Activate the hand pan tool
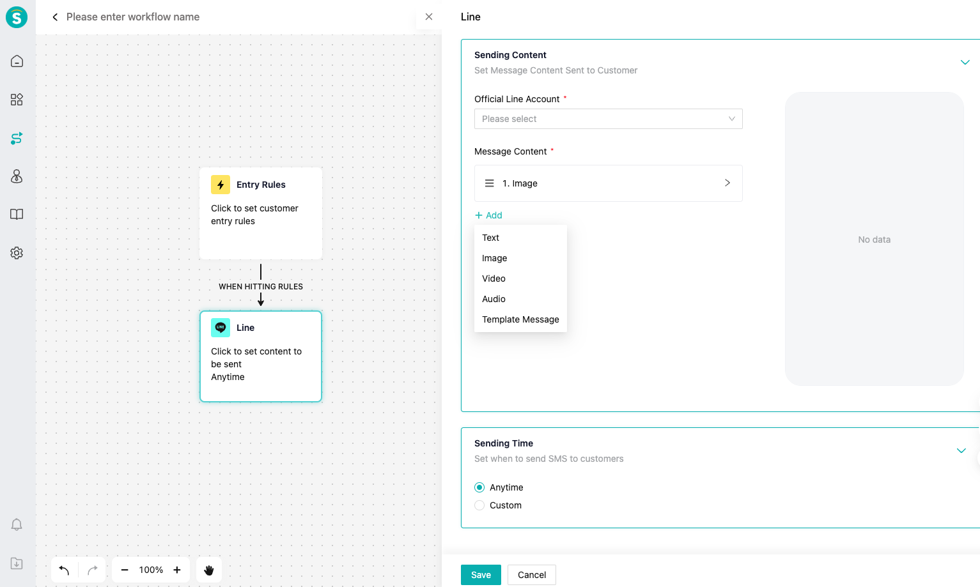 209,570
